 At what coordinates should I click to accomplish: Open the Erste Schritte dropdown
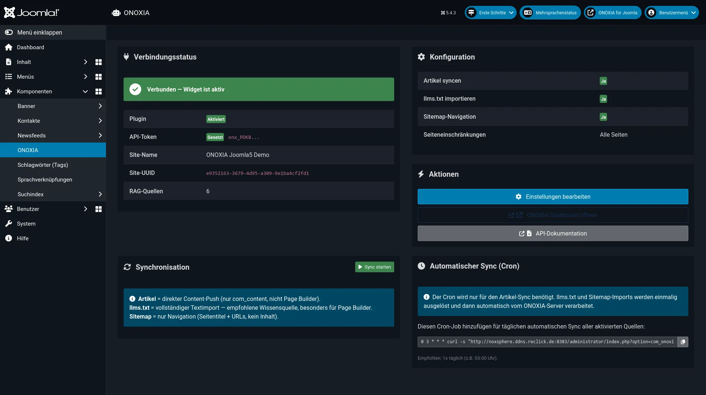[491, 13]
